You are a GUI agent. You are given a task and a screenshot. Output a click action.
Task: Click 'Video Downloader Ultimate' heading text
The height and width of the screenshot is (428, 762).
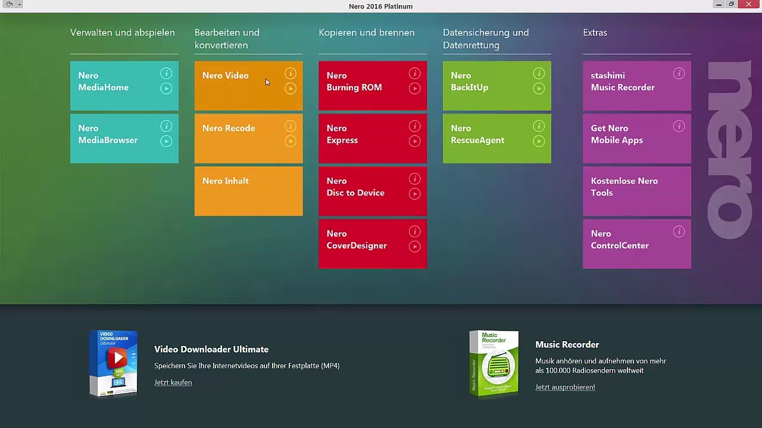pos(211,350)
